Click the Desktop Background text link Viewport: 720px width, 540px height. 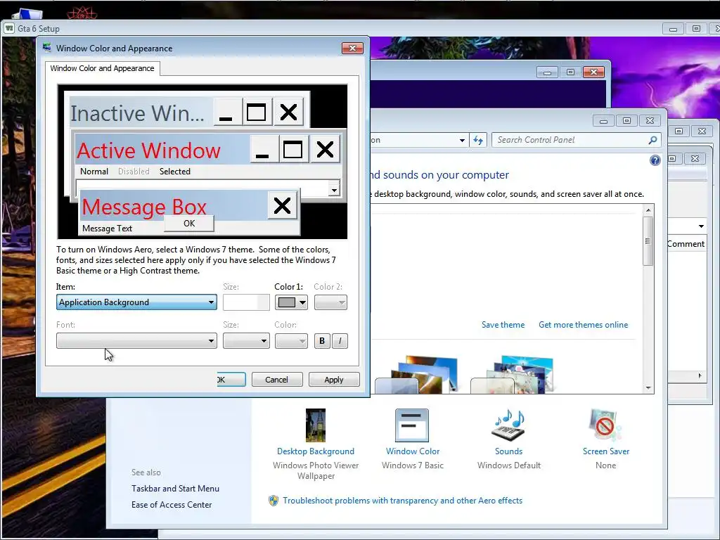[316, 451]
